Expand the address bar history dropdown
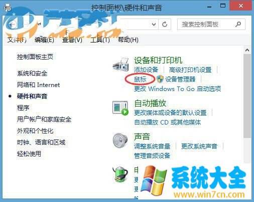The width and height of the screenshot is (254, 202). click(154, 24)
